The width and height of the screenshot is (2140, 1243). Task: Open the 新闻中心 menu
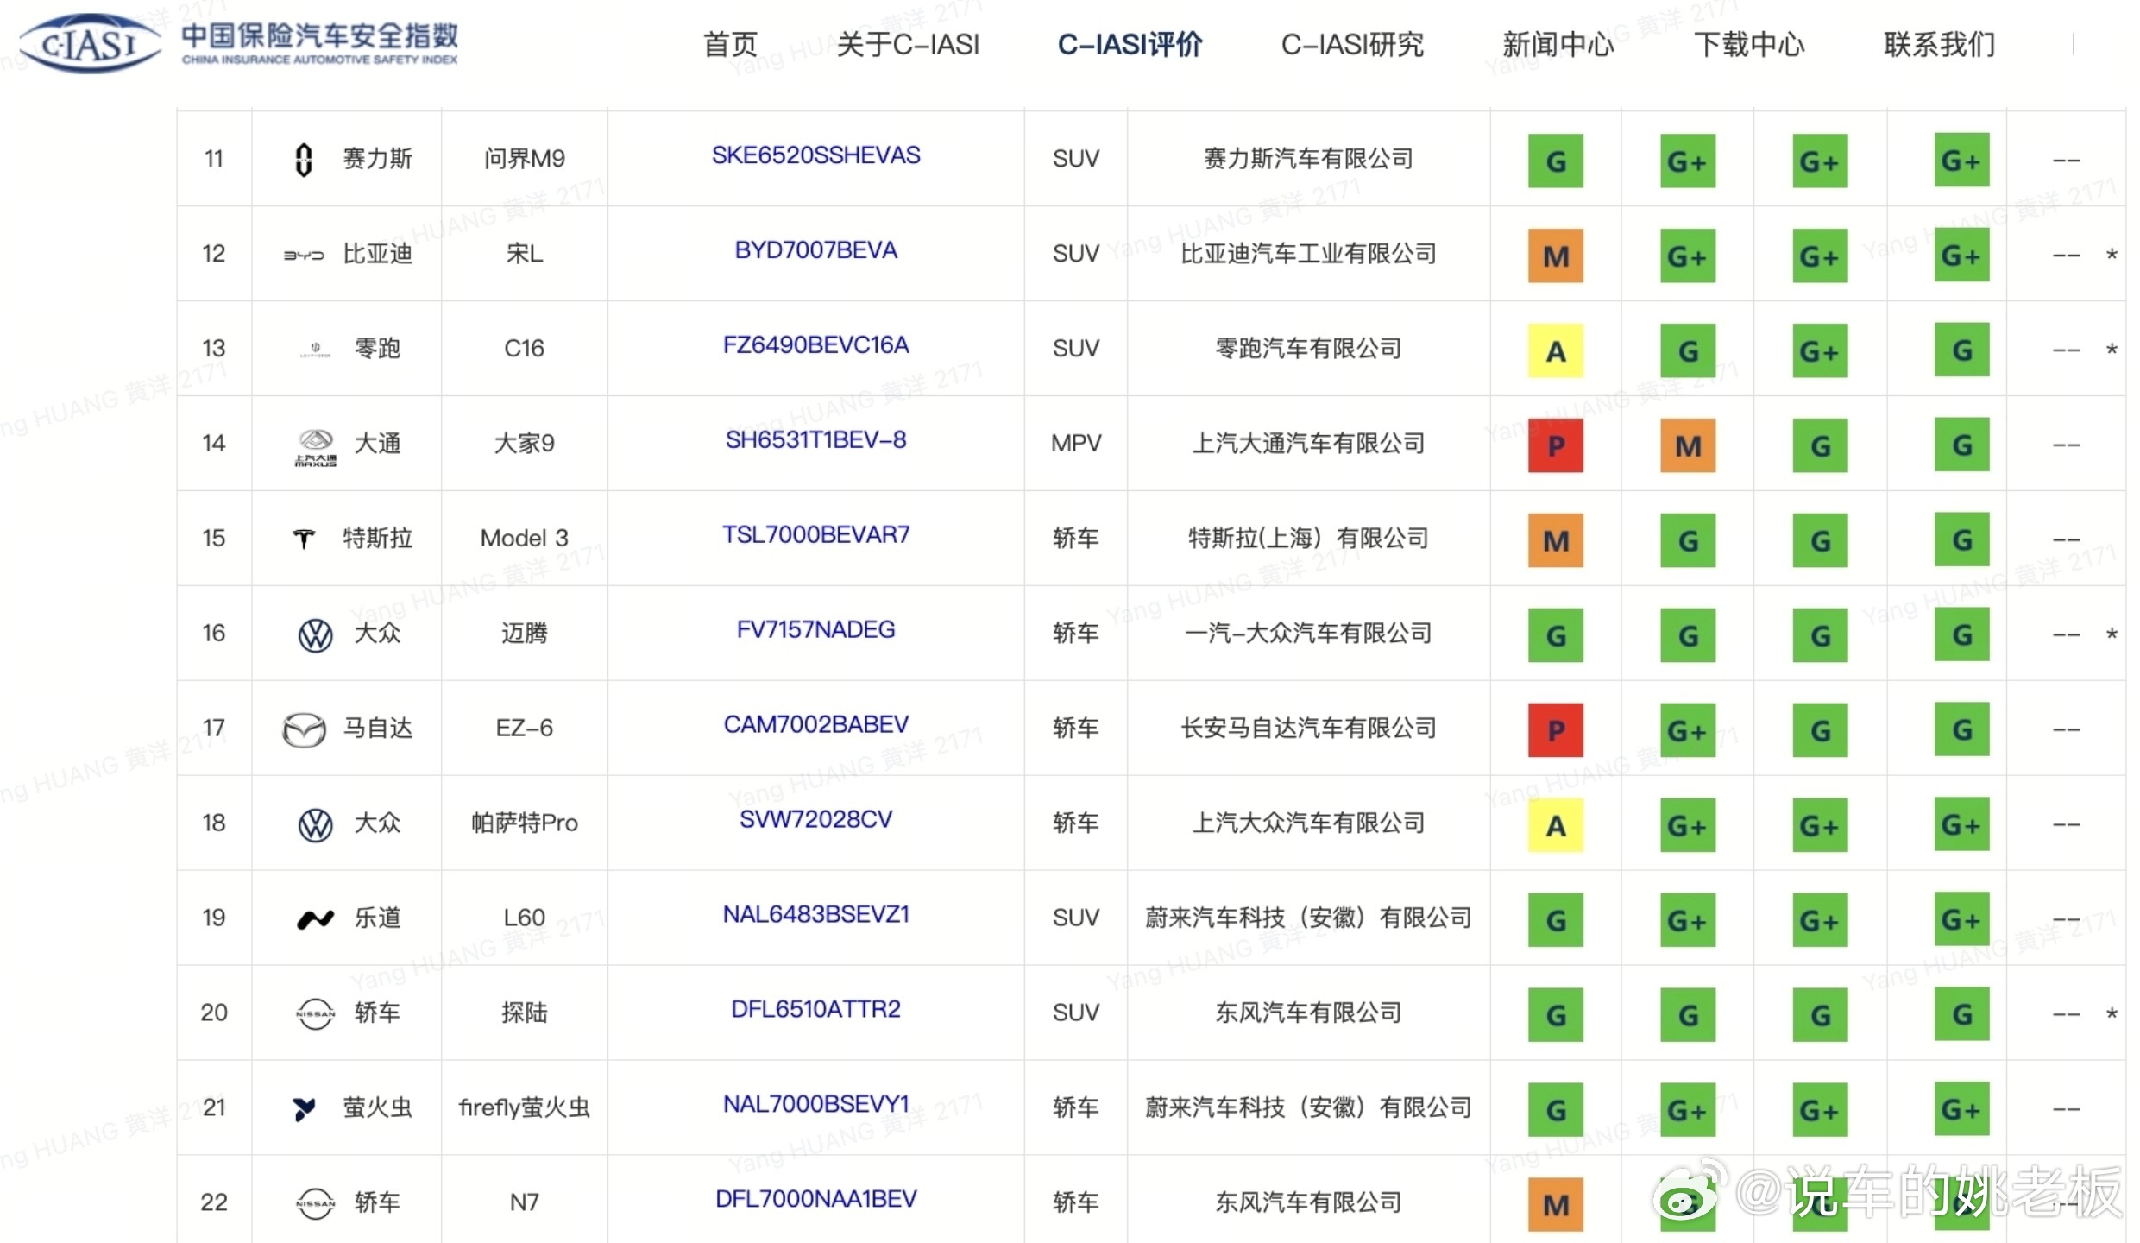tap(1558, 44)
